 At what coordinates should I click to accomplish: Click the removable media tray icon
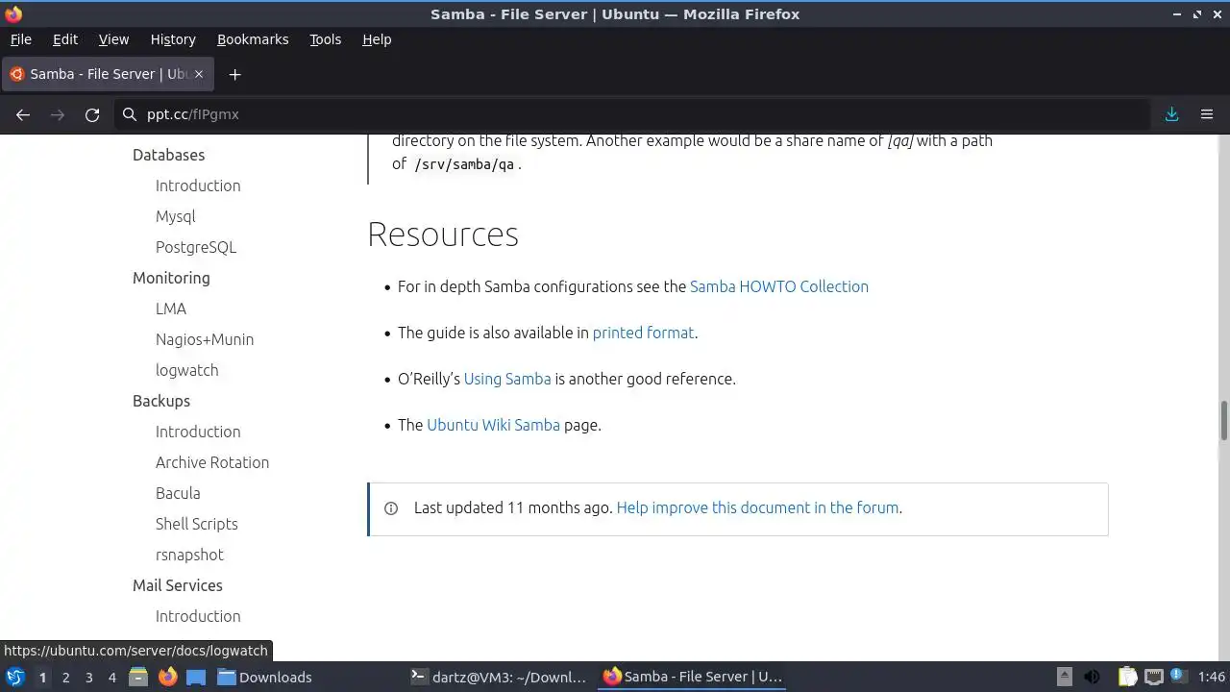pyautogui.click(x=1064, y=677)
